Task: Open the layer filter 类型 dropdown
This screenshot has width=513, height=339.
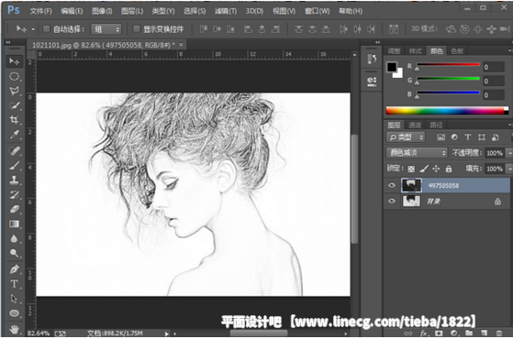Action: tap(406, 137)
